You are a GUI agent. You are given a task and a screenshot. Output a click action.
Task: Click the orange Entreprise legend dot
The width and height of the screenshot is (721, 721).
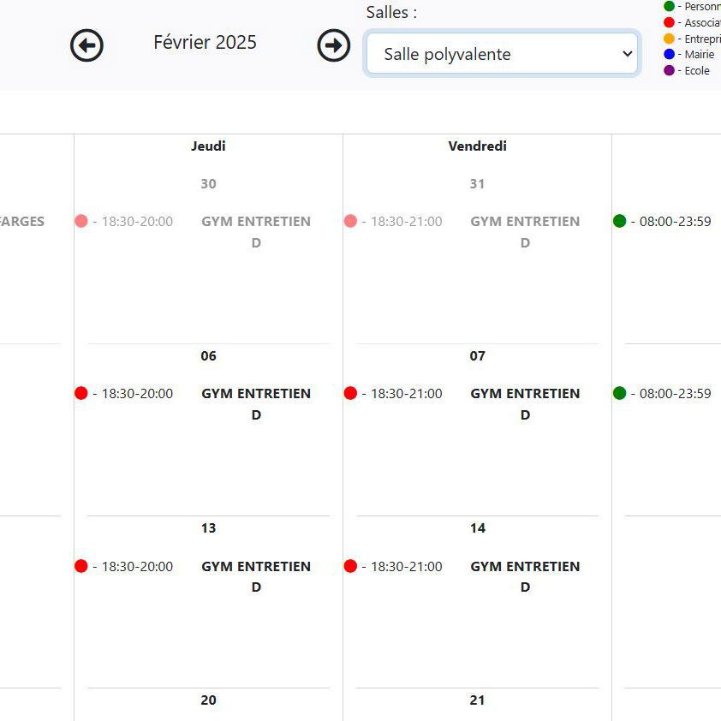[x=669, y=39]
